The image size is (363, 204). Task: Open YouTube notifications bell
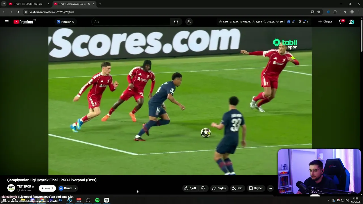pos(341,22)
